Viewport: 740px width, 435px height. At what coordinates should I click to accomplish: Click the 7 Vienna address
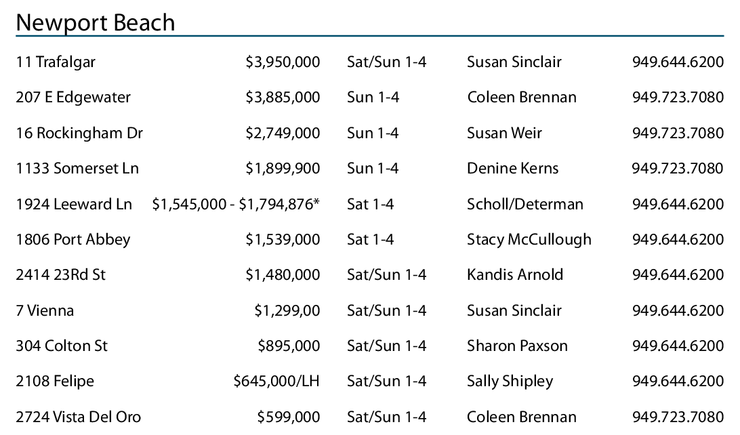[x=45, y=311]
